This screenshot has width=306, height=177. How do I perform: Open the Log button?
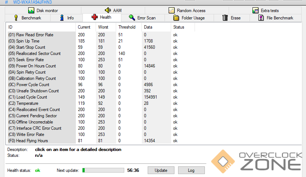[191, 170]
